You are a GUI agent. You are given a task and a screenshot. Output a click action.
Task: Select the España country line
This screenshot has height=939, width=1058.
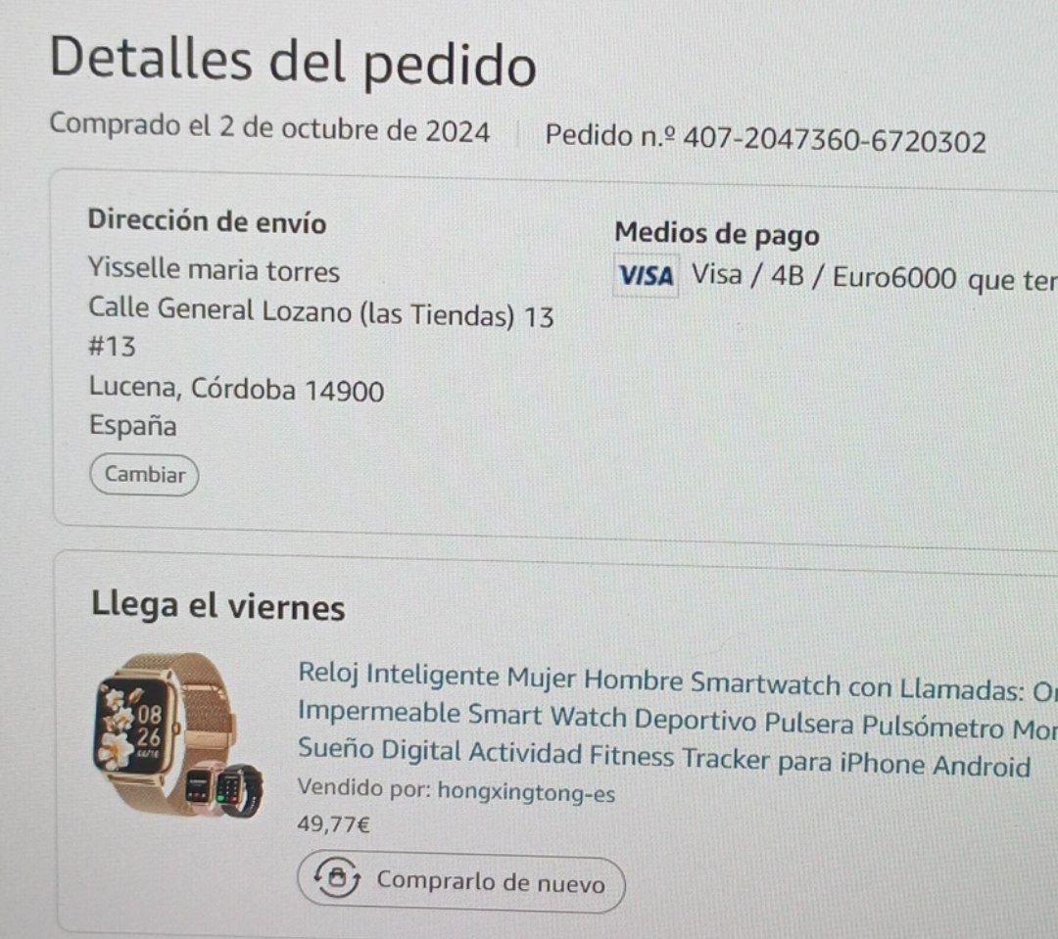(x=133, y=426)
